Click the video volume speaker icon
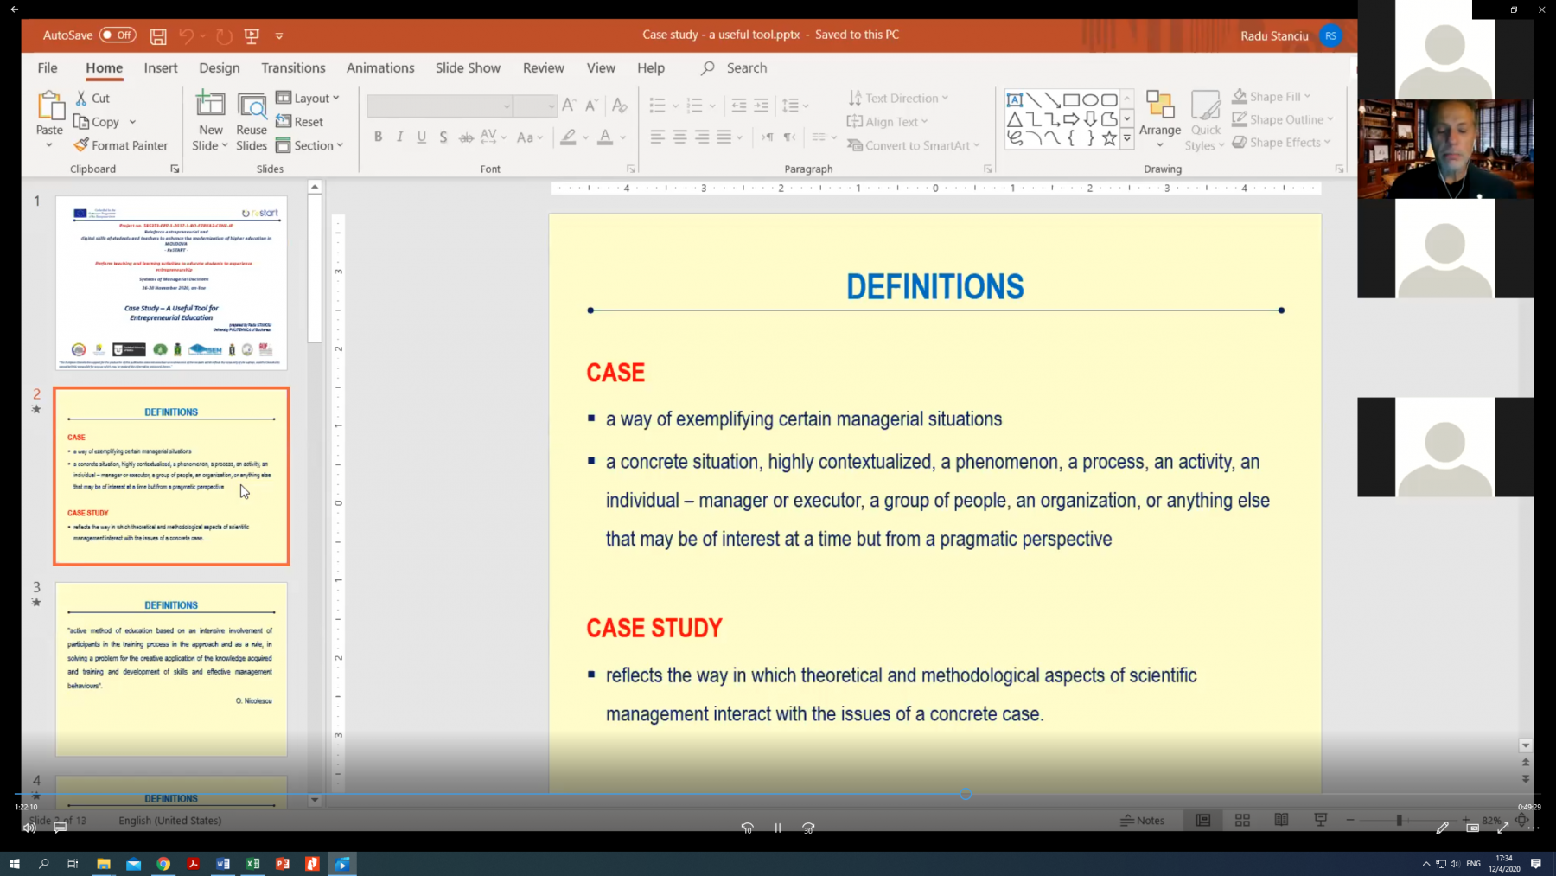 [x=29, y=828]
